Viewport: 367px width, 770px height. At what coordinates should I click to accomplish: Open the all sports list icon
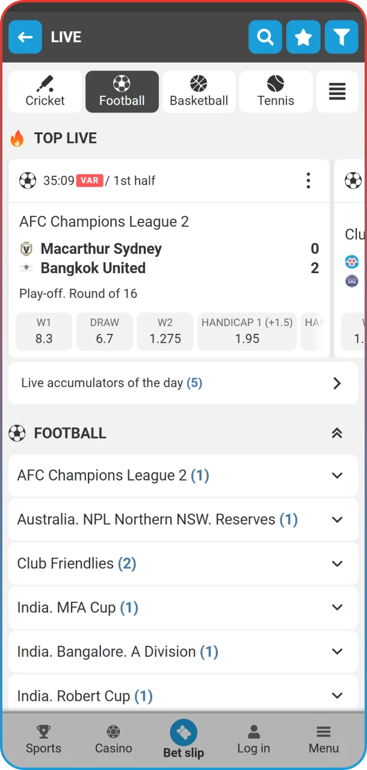point(337,91)
